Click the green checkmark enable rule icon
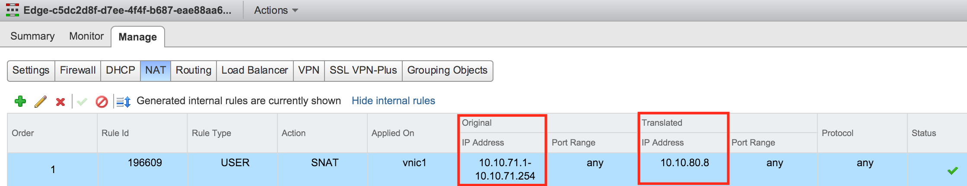The height and width of the screenshot is (186, 967). pos(82,102)
